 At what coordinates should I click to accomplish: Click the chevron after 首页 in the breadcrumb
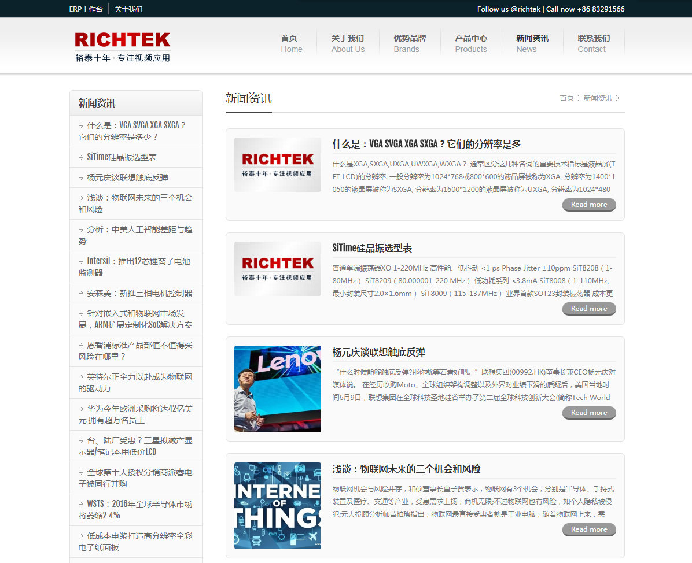(x=579, y=98)
